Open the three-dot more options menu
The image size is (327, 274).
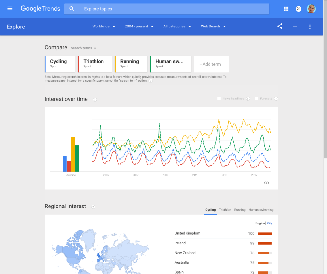pyautogui.click(x=310, y=27)
